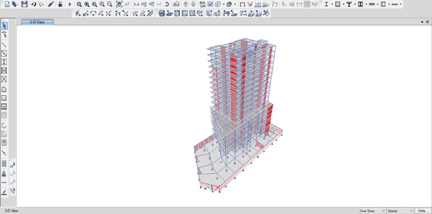Choose the Reshape Object tool
Viewport: 432px width, 214px height.
click(4, 34)
